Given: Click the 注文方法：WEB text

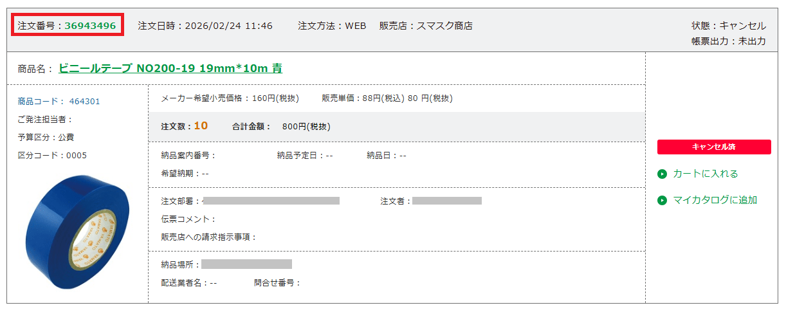Looking at the screenshot, I should click(332, 26).
